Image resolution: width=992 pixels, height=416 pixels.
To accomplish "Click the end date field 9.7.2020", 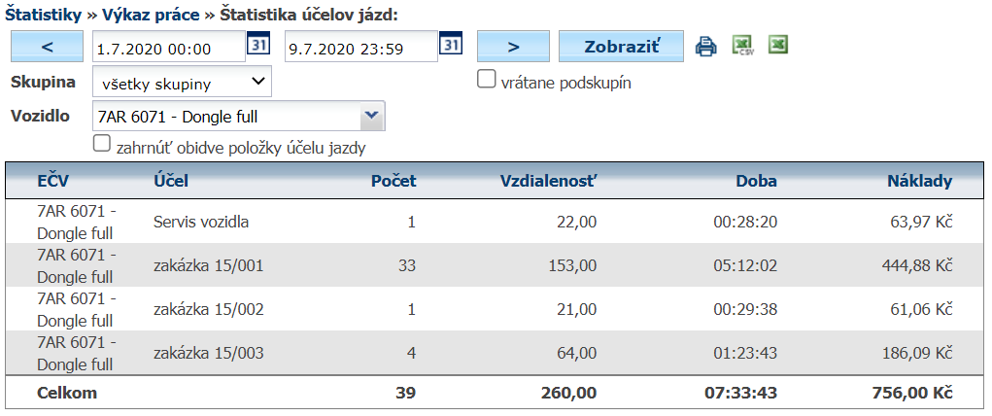I will click(x=360, y=47).
